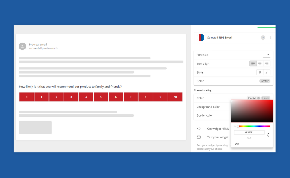Open the Numeric rating section heading
Viewport: 290px width, 178px height.
[x=202, y=90]
